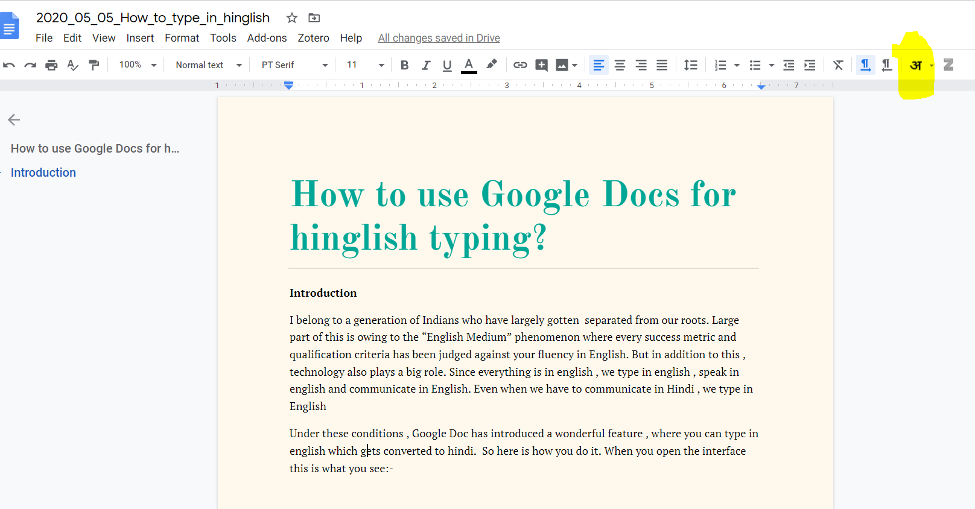Open the text color picker
Screen dimensions: 975x509
[x=469, y=65]
